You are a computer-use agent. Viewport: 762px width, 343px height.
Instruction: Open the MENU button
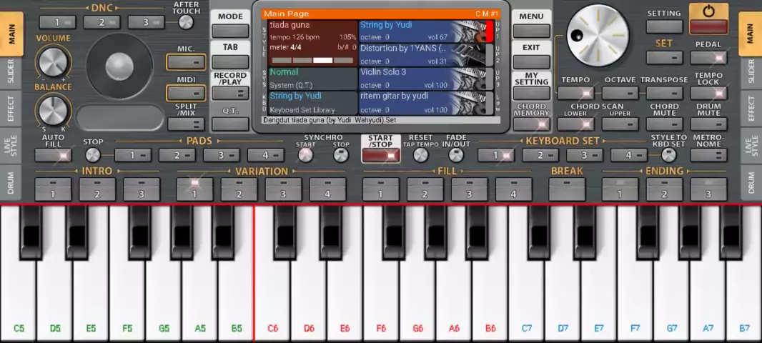(x=531, y=31)
